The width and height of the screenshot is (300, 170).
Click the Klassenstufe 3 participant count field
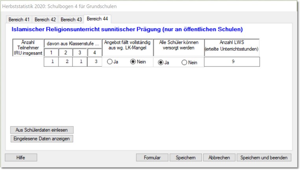tap(80, 62)
